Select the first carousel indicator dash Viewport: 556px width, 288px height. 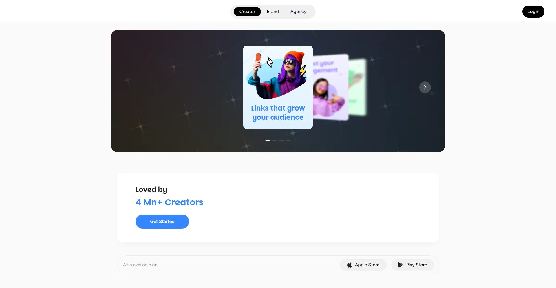point(268,140)
